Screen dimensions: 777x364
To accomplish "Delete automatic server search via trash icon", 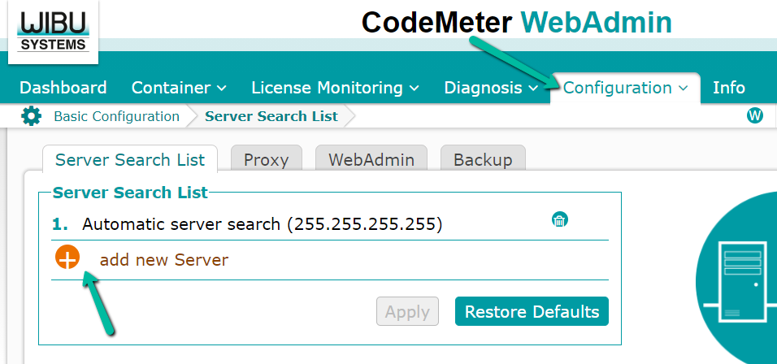I will [559, 219].
